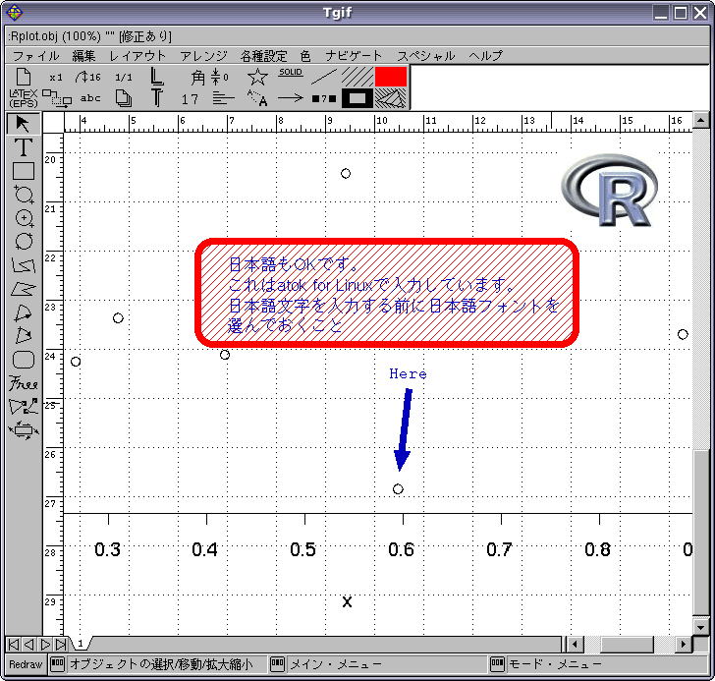715x681 pixels.
Task: Click the LaTeX (EPS) export format icon
Action: pos(23,97)
